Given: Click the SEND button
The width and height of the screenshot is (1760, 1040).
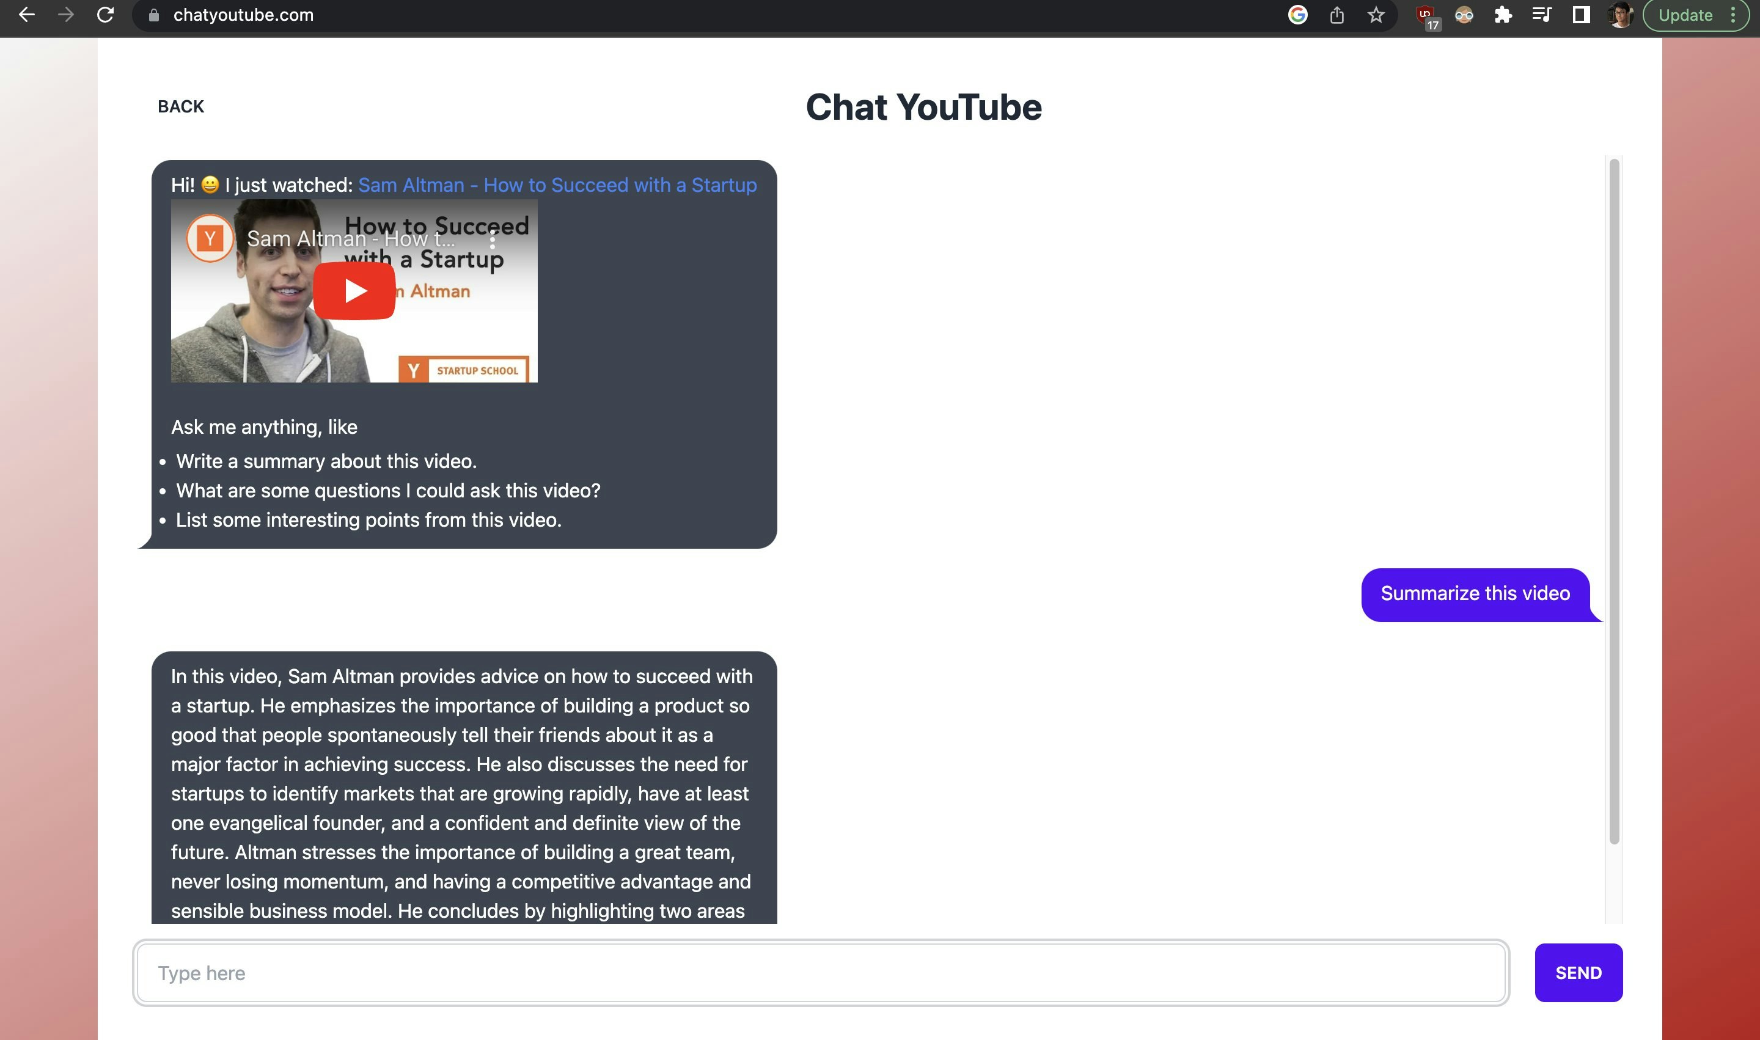Looking at the screenshot, I should 1579,973.
